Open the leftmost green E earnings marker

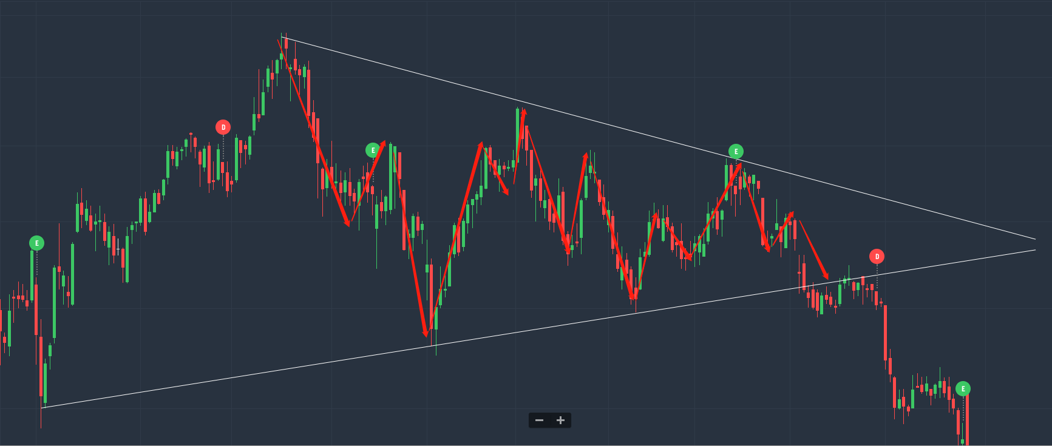(x=37, y=243)
